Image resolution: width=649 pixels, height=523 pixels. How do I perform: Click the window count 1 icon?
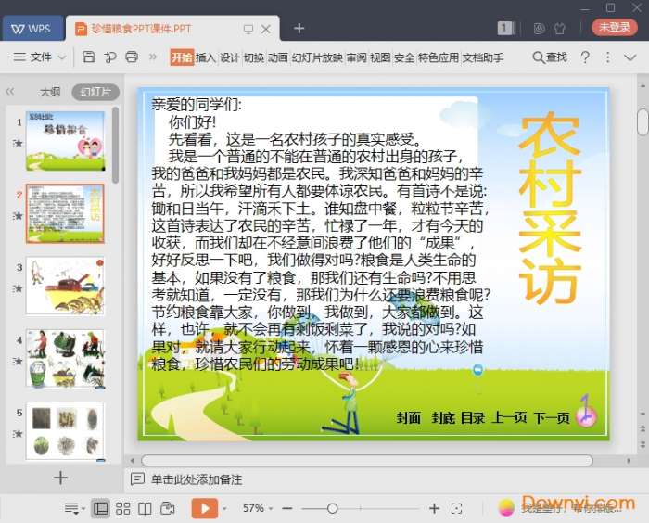(x=506, y=28)
